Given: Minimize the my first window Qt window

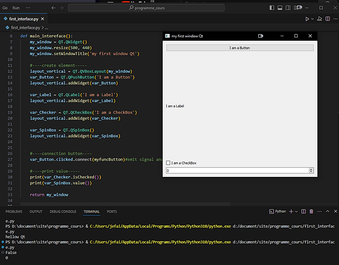Looking at the screenshot, I should pyautogui.click(x=282, y=36).
